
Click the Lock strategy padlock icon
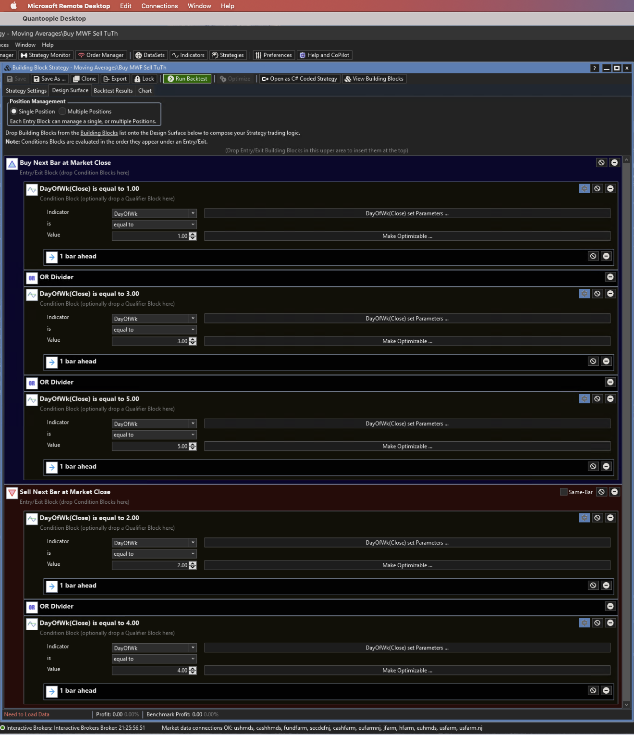138,79
